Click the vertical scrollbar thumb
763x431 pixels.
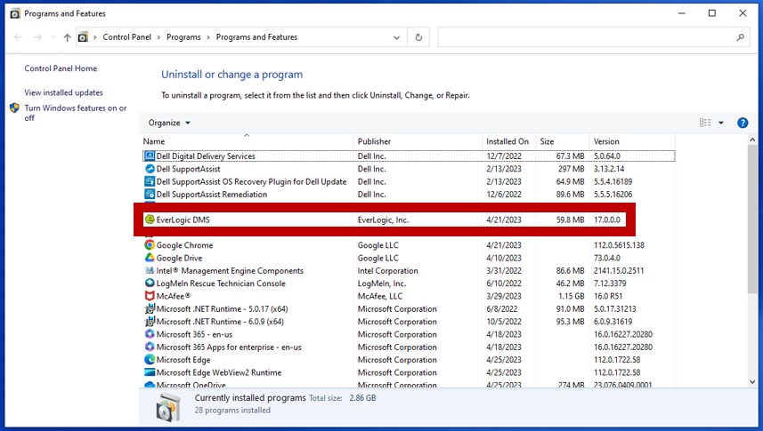(752, 219)
